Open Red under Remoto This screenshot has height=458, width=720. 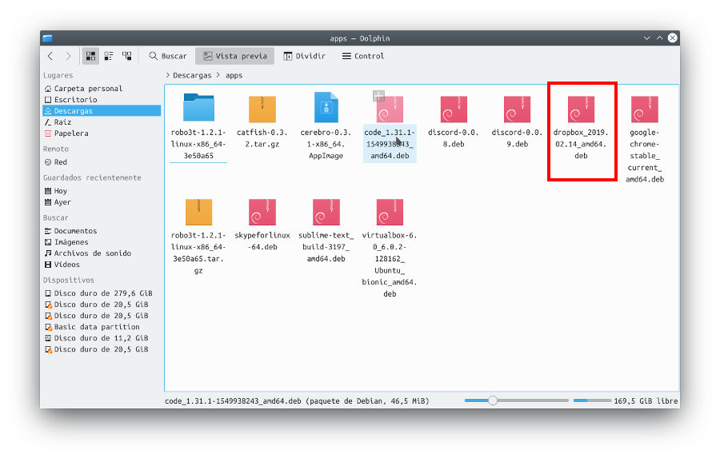pyautogui.click(x=102, y=162)
